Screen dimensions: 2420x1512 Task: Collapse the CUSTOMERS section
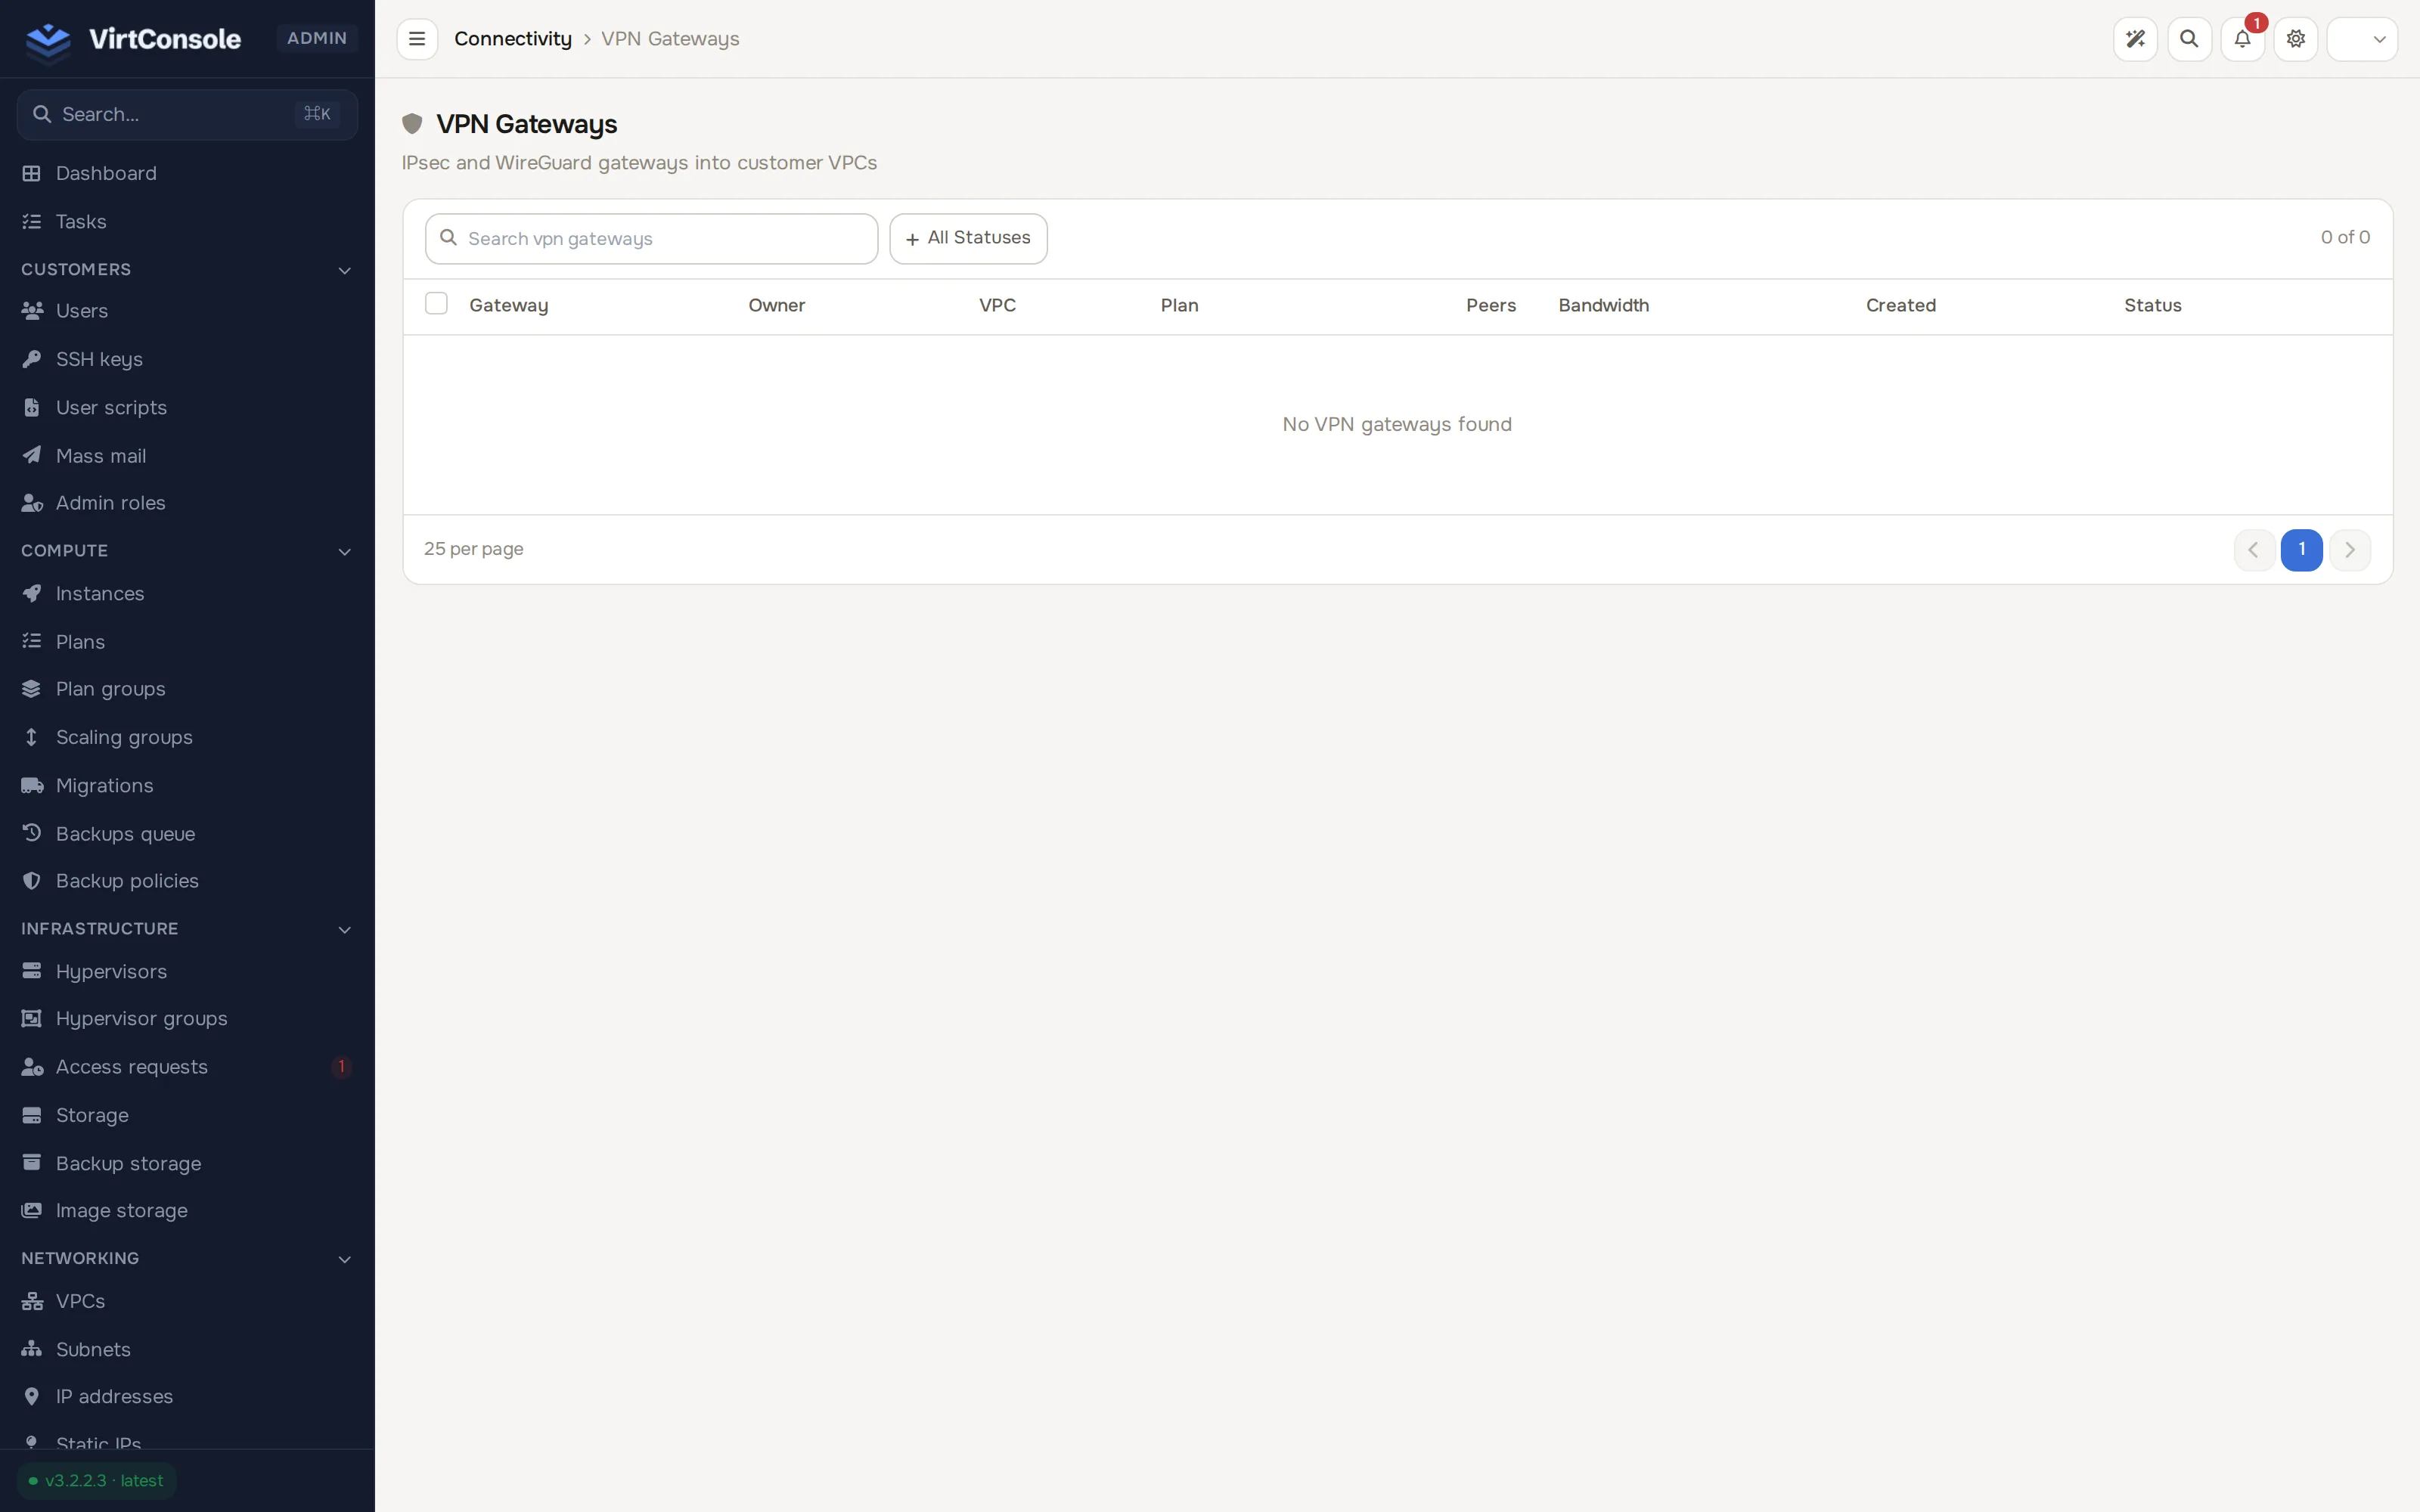click(344, 271)
